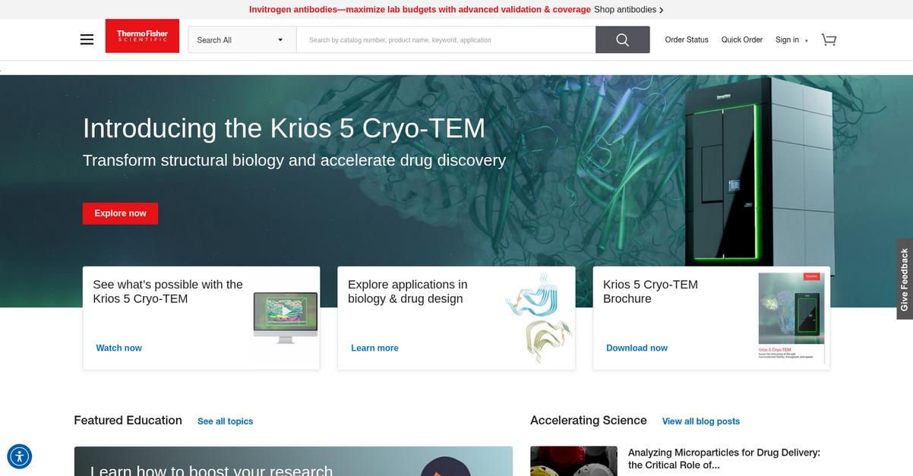Click the Thermo Fisher Scientific logo
The width and height of the screenshot is (913, 476).
(142, 36)
